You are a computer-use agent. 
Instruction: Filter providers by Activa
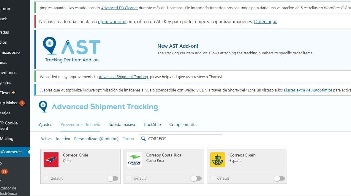tap(46, 139)
